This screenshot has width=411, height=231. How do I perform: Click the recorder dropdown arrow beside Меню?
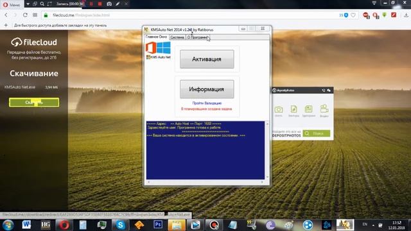tap(28, 4)
